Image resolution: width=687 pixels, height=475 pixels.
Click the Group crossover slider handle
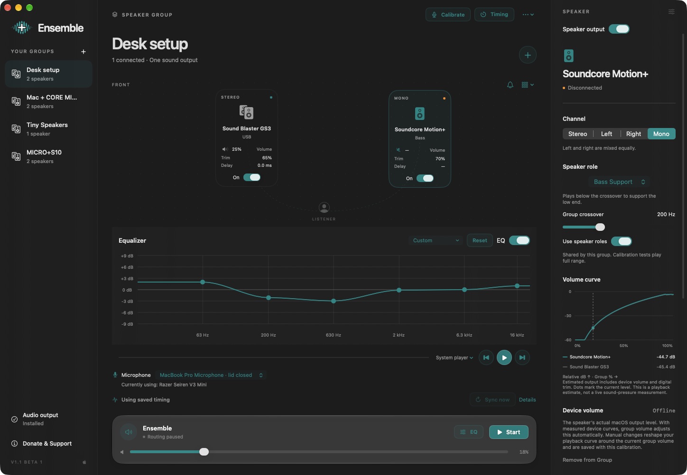coord(600,227)
